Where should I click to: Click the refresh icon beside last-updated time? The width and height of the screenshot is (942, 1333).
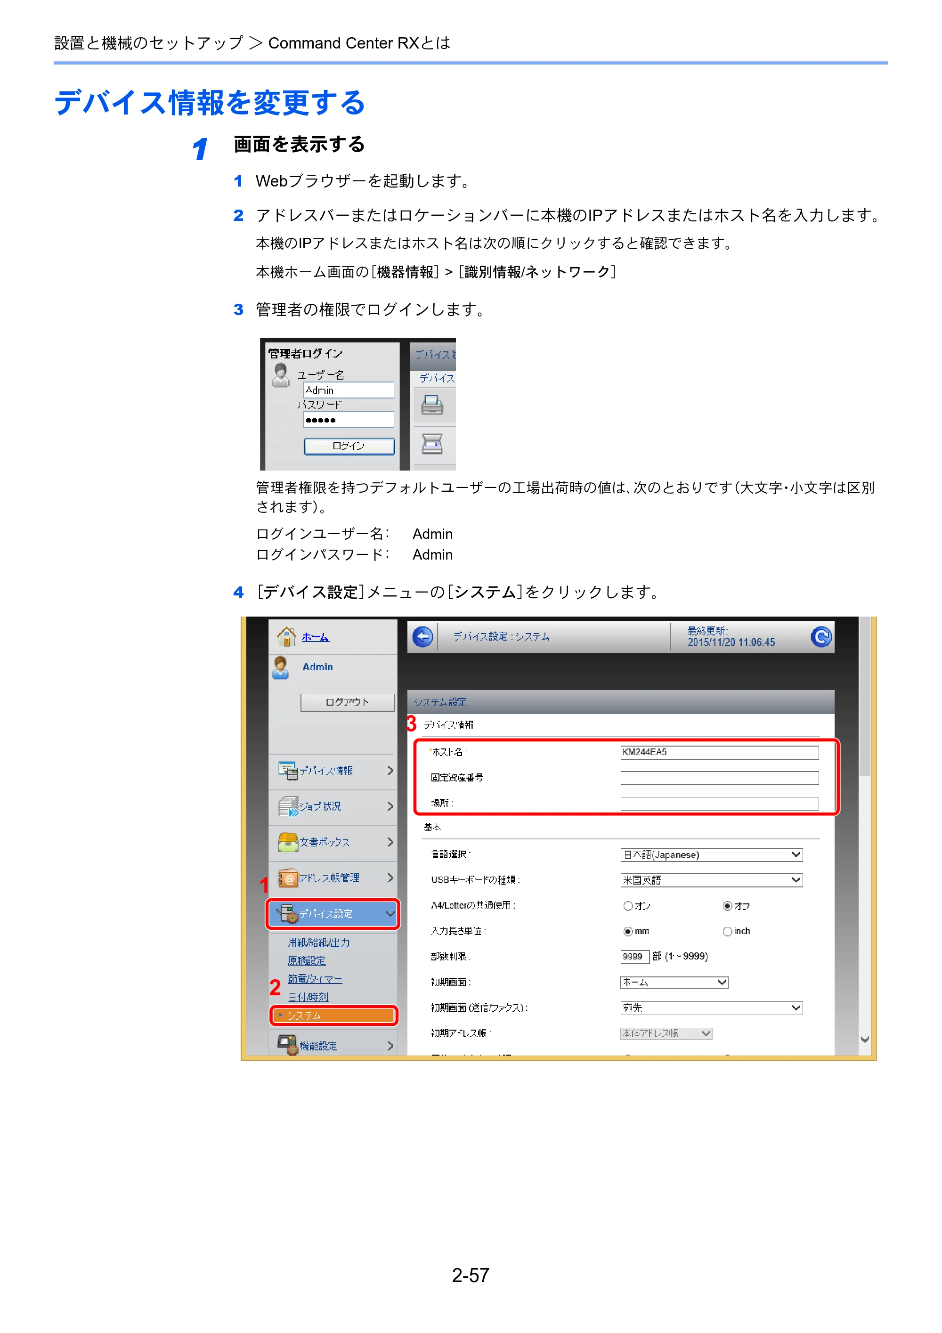tap(820, 637)
